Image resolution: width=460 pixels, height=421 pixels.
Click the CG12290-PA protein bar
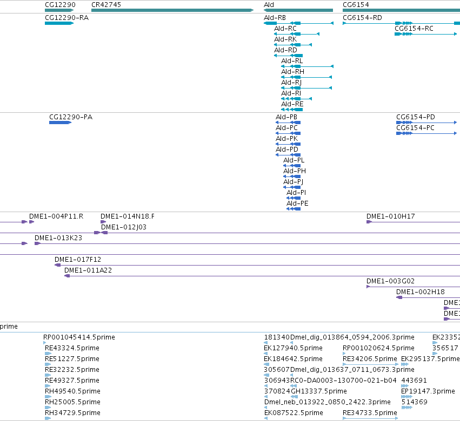(60, 123)
